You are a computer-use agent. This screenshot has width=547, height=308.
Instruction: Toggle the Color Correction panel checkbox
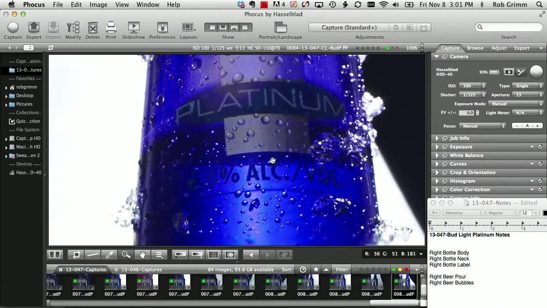pos(540,190)
